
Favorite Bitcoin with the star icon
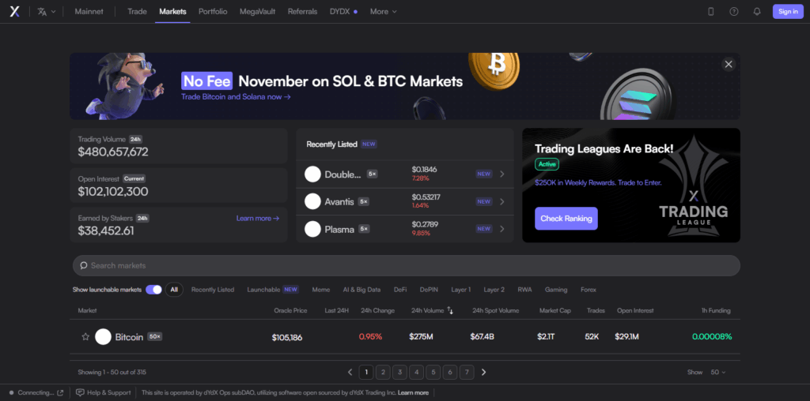click(85, 337)
